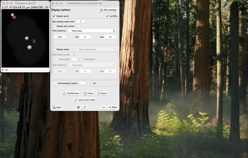Open the Spots table button

click(x=102, y=93)
